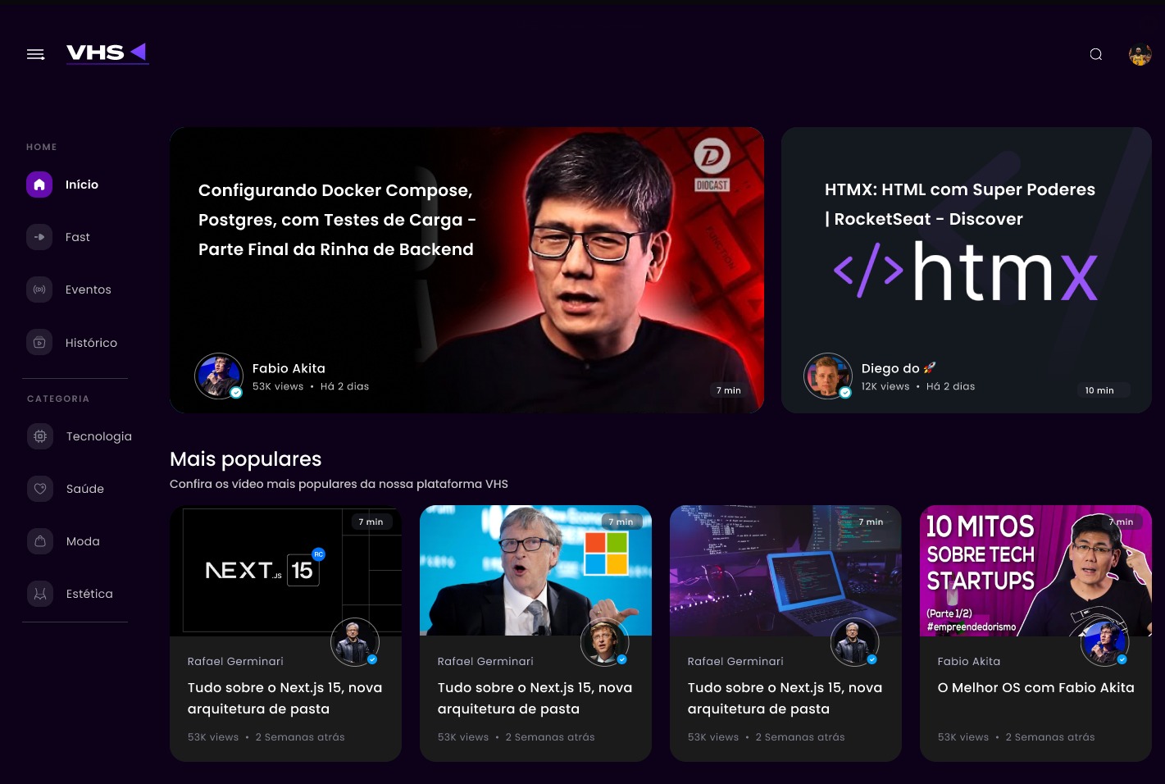Click Fabio Akita avatar on featured video
Viewport: 1165px width, 784px height.
[x=219, y=376]
